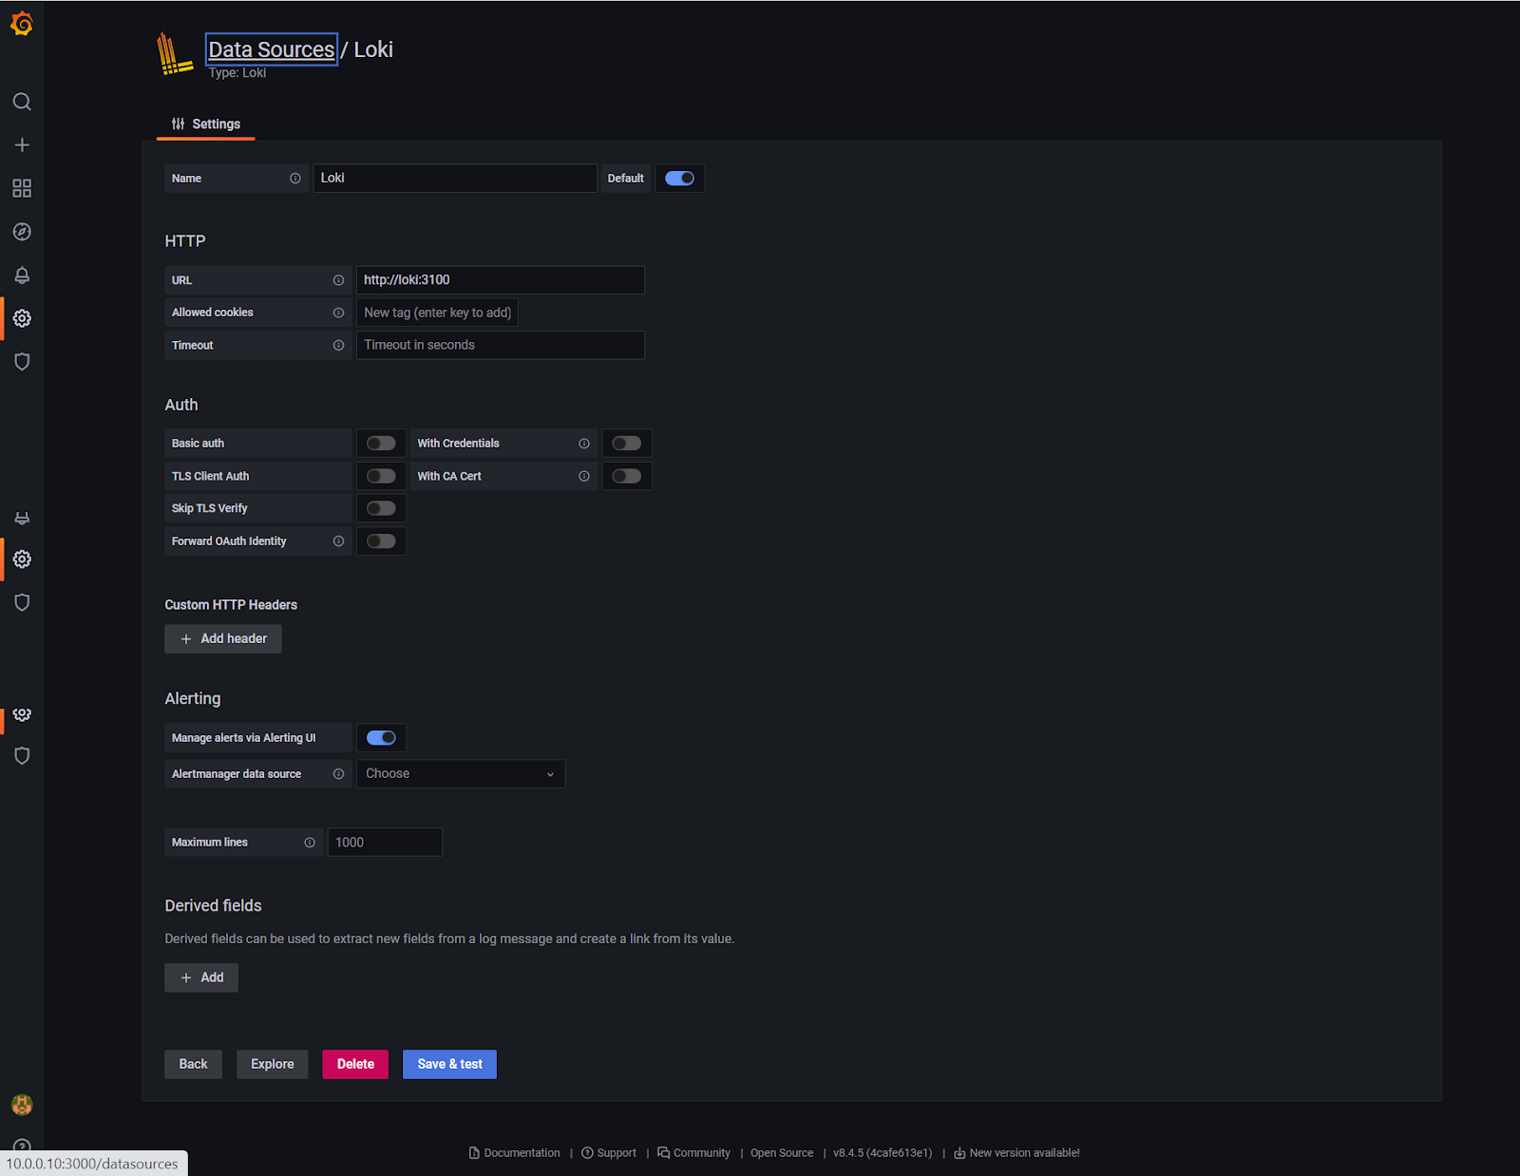Click the Create plus icon in sidebar

click(x=22, y=145)
